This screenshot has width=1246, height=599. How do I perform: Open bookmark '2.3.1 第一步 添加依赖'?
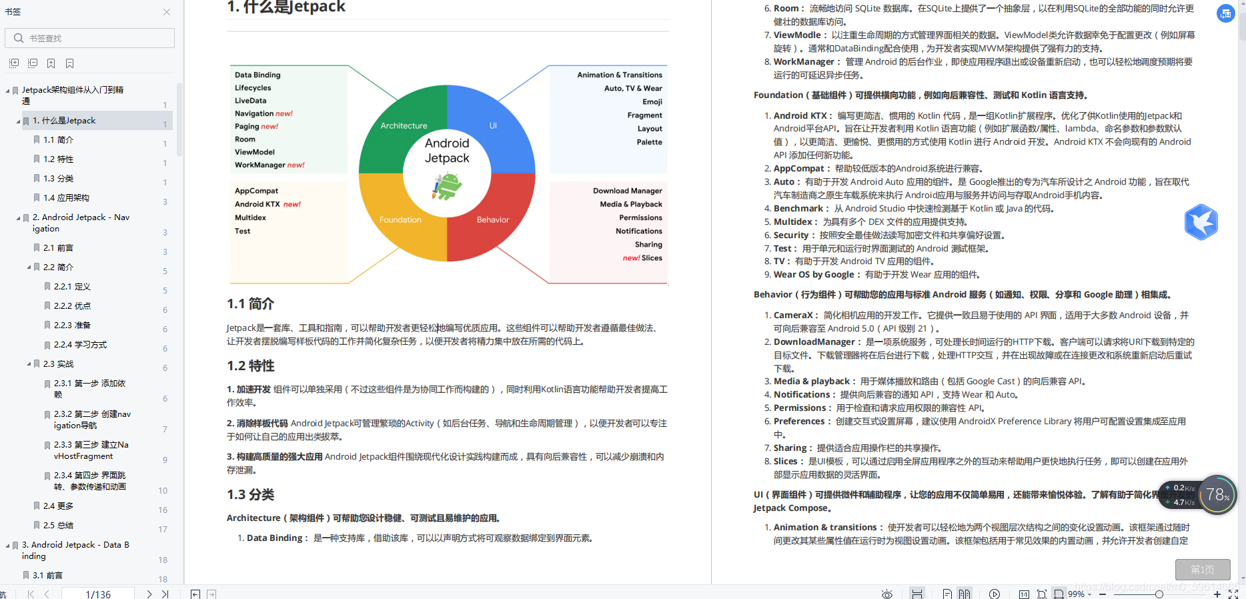(x=89, y=389)
